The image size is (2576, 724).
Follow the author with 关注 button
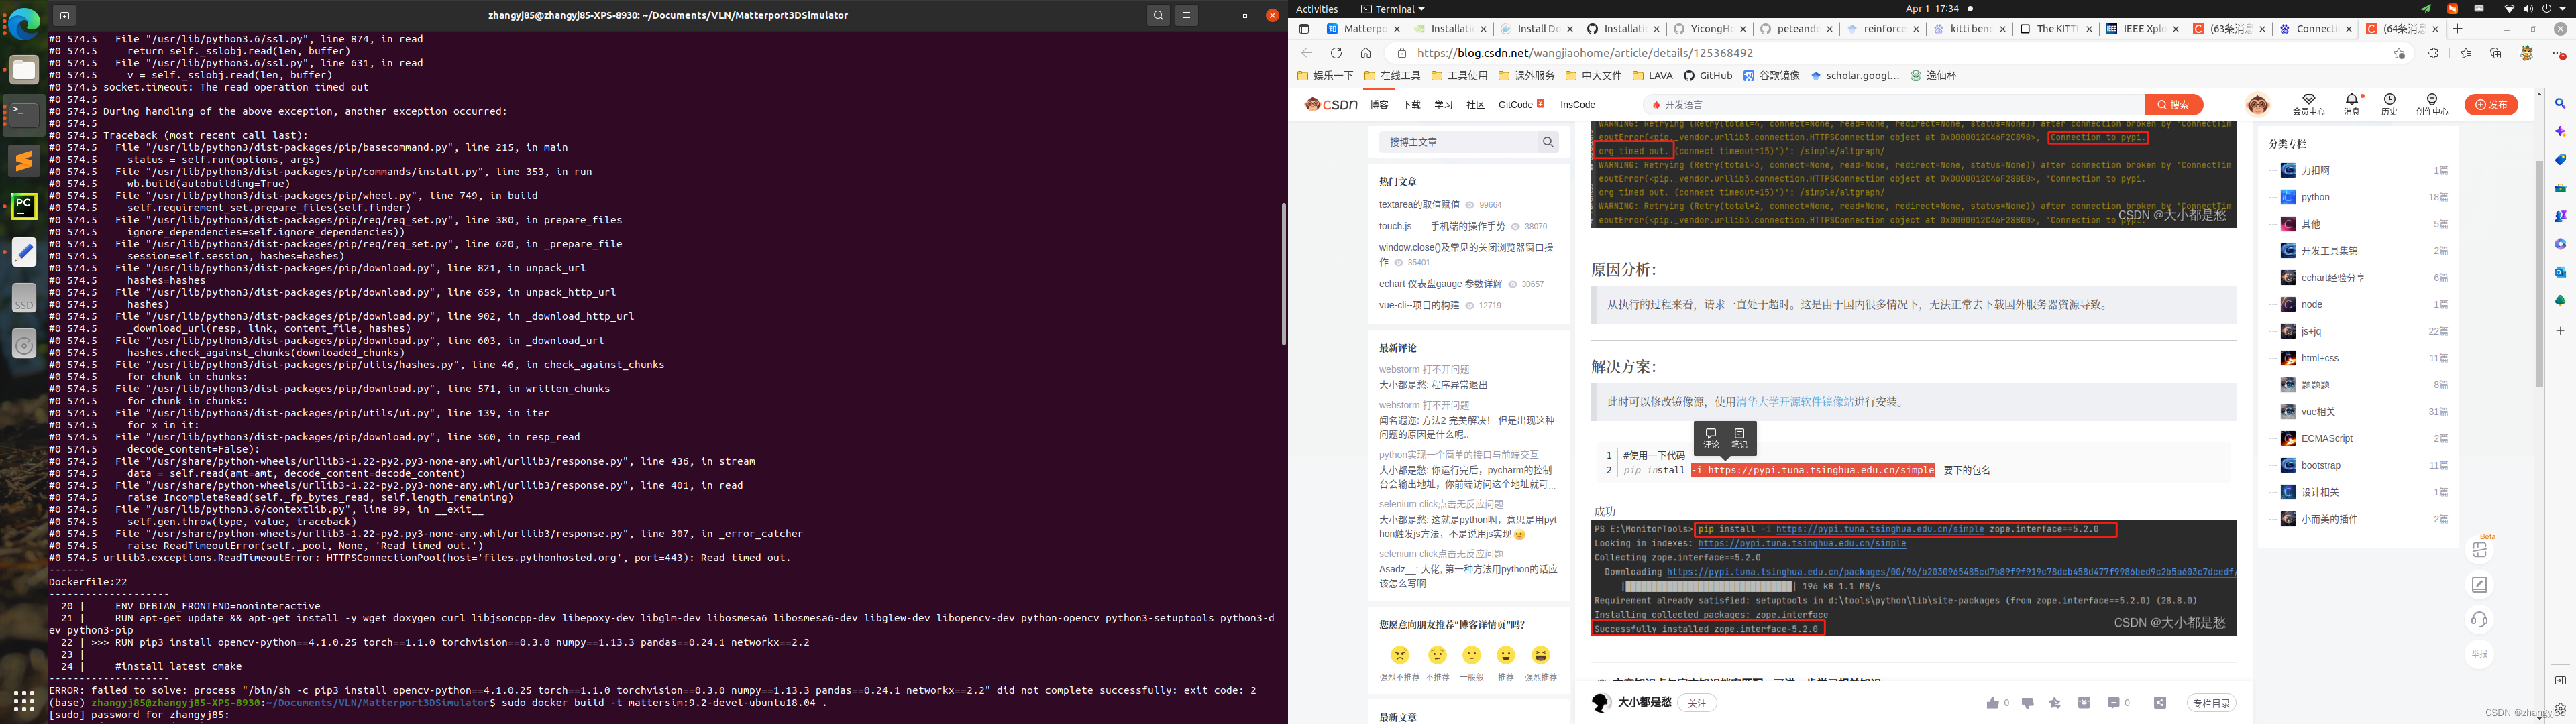[x=1697, y=702]
